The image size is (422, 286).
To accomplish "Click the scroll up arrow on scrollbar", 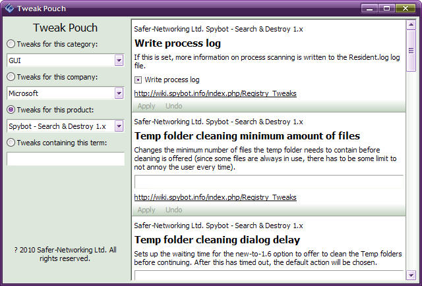I will point(411,25).
